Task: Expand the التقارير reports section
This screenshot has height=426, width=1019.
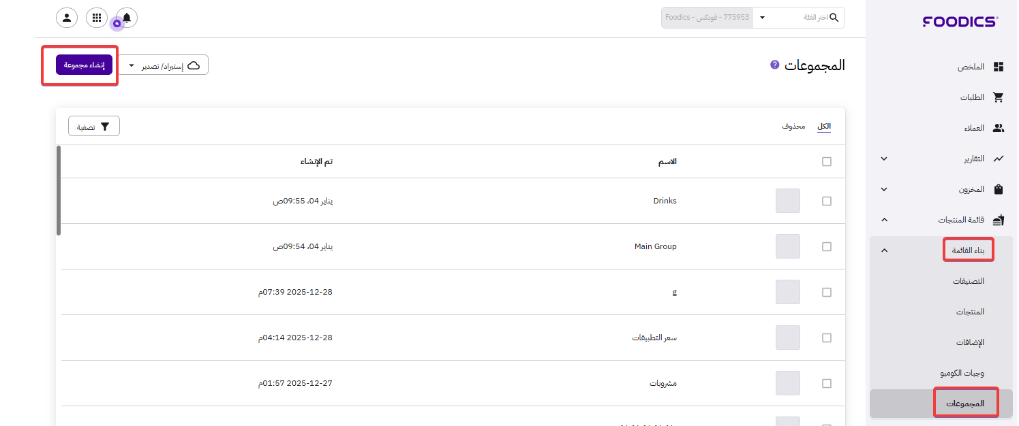Action: click(884, 159)
